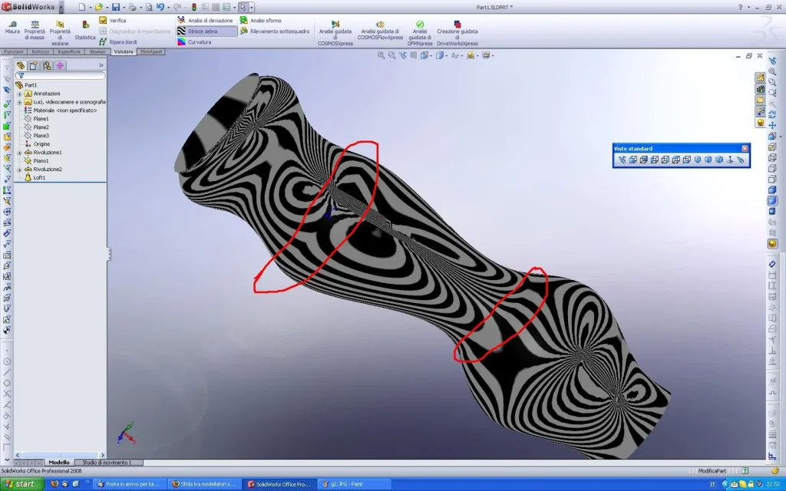786x491 pixels.
Task: Expand the Rivoluzione1 feature node
Action: tap(19, 153)
